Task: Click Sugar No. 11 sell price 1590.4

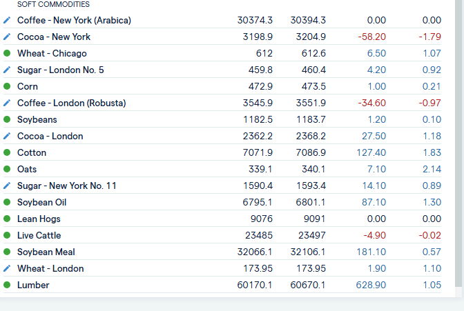Action: point(258,185)
